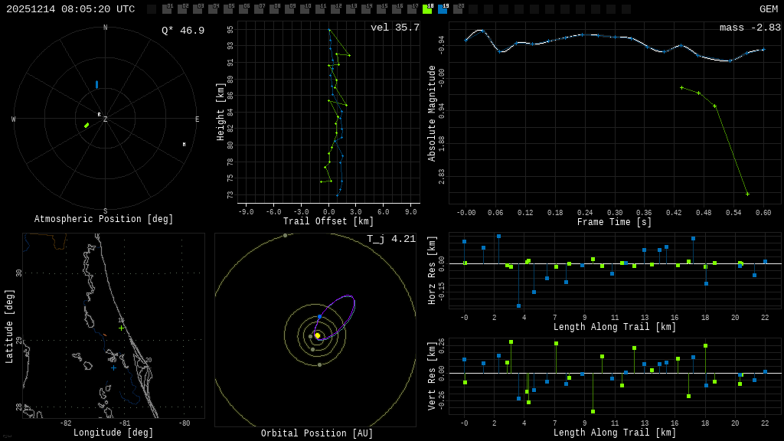
Task: Click the GEM shower label
Action: click(768, 9)
